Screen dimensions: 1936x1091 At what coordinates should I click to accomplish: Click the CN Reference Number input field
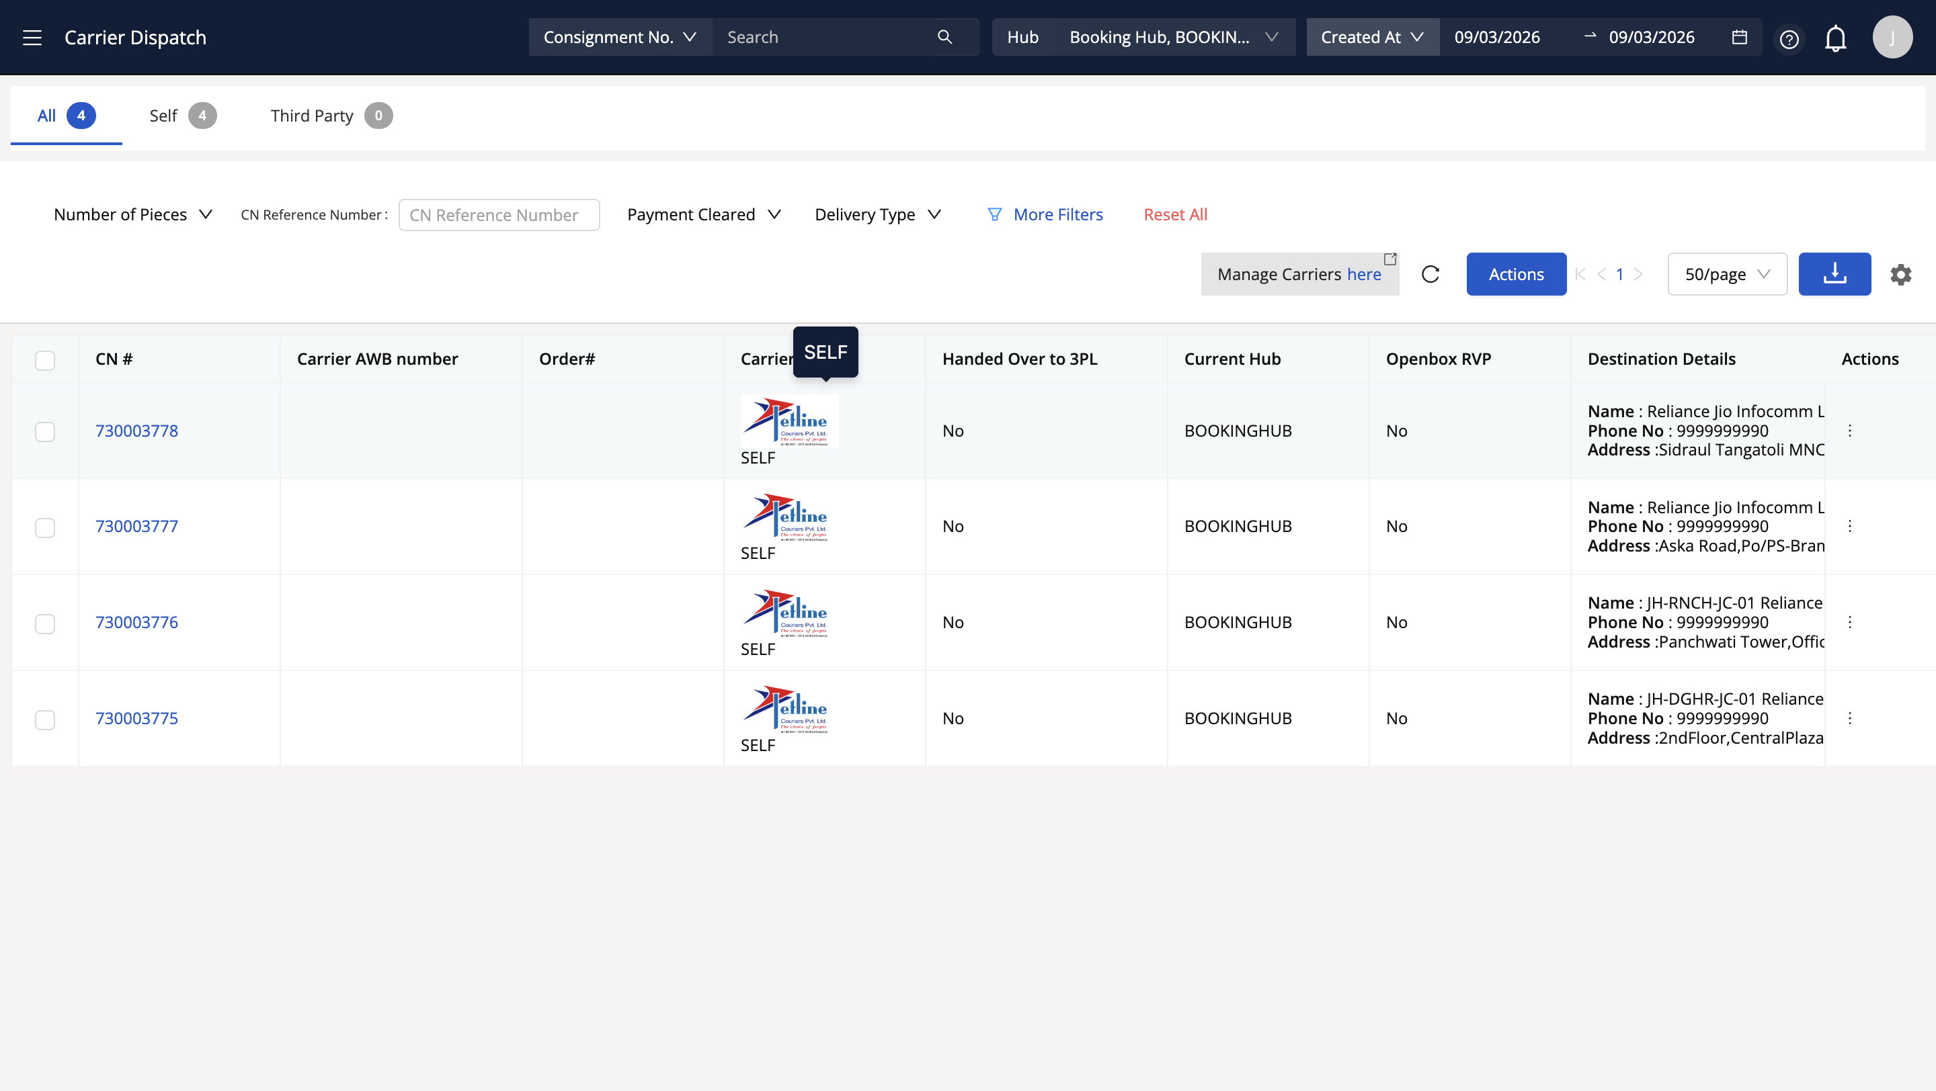tap(499, 215)
